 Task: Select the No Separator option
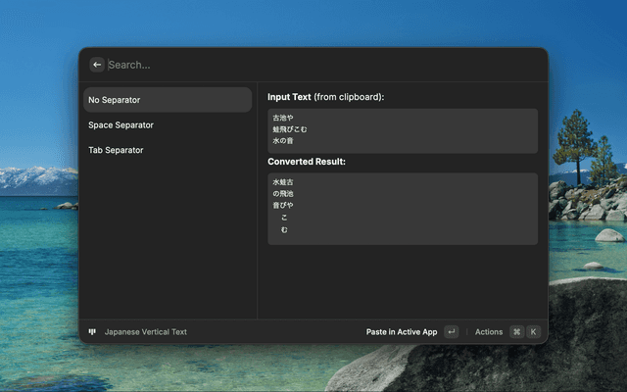tap(168, 100)
